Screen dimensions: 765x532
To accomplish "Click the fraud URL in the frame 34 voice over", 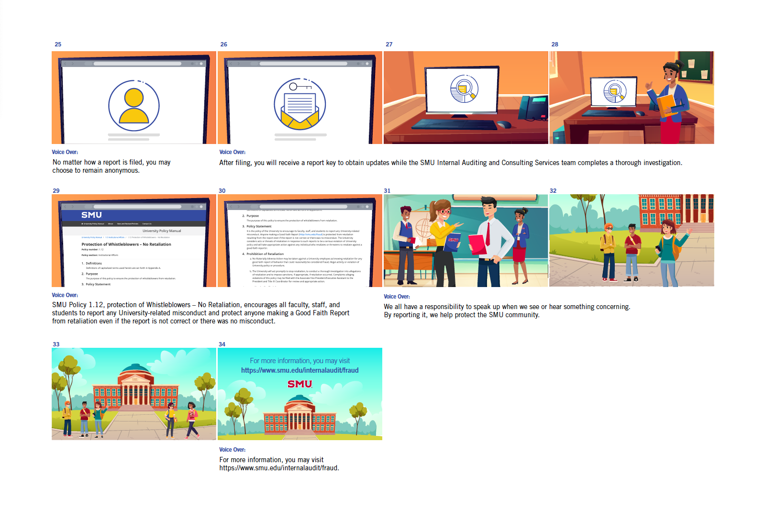I will [x=278, y=468].
